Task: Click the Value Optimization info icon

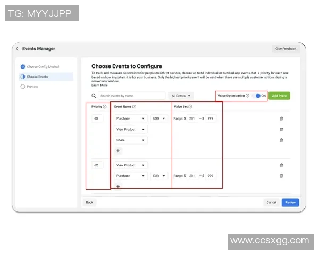Action: click(247, 96)
